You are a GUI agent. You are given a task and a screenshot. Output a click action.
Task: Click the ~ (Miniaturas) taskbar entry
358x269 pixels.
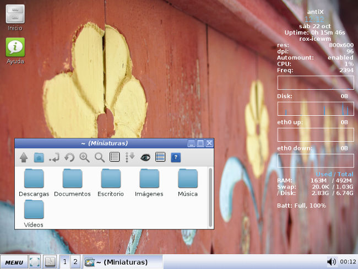(x=123, y=262)
